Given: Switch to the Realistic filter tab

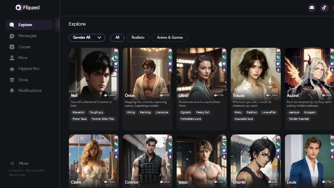Looking at the screenshot, I should coord(138,38).
